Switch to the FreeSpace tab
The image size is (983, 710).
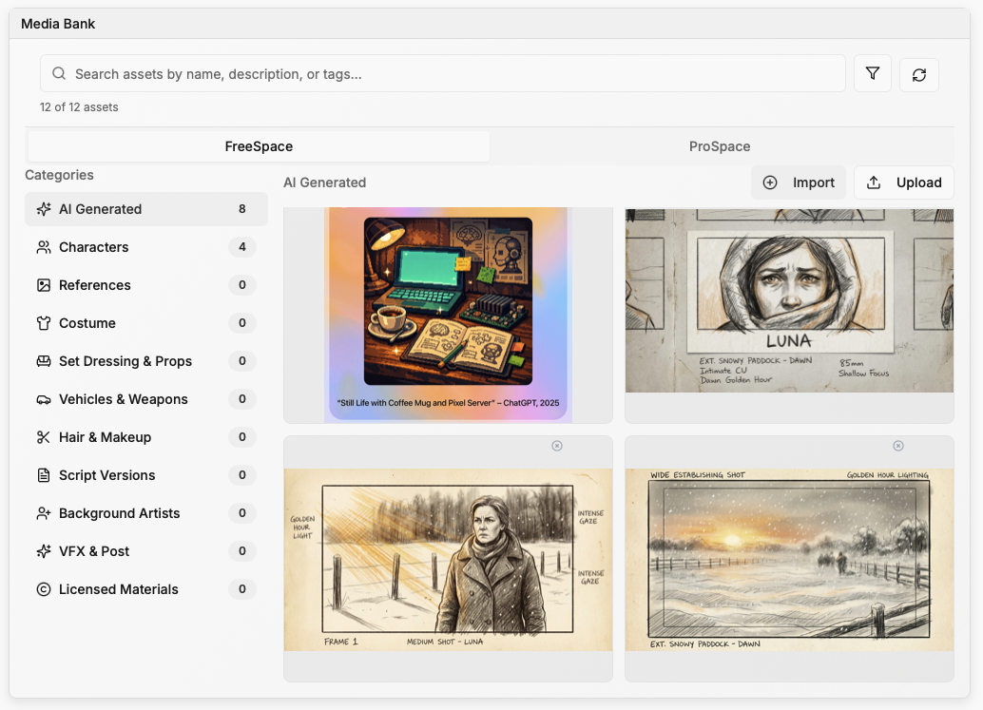pos(259,146)
